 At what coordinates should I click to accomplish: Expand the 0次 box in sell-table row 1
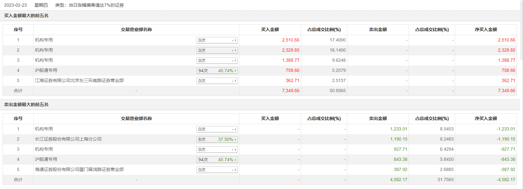[x=217, y=129]
